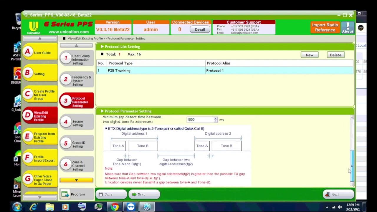377x212 pixels.
Task: Click the volume icon in system tray
Action: click(340, 207)
